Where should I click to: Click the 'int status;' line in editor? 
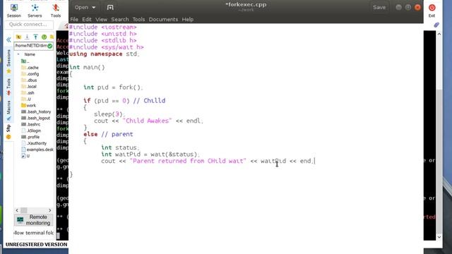click(120, 147)
